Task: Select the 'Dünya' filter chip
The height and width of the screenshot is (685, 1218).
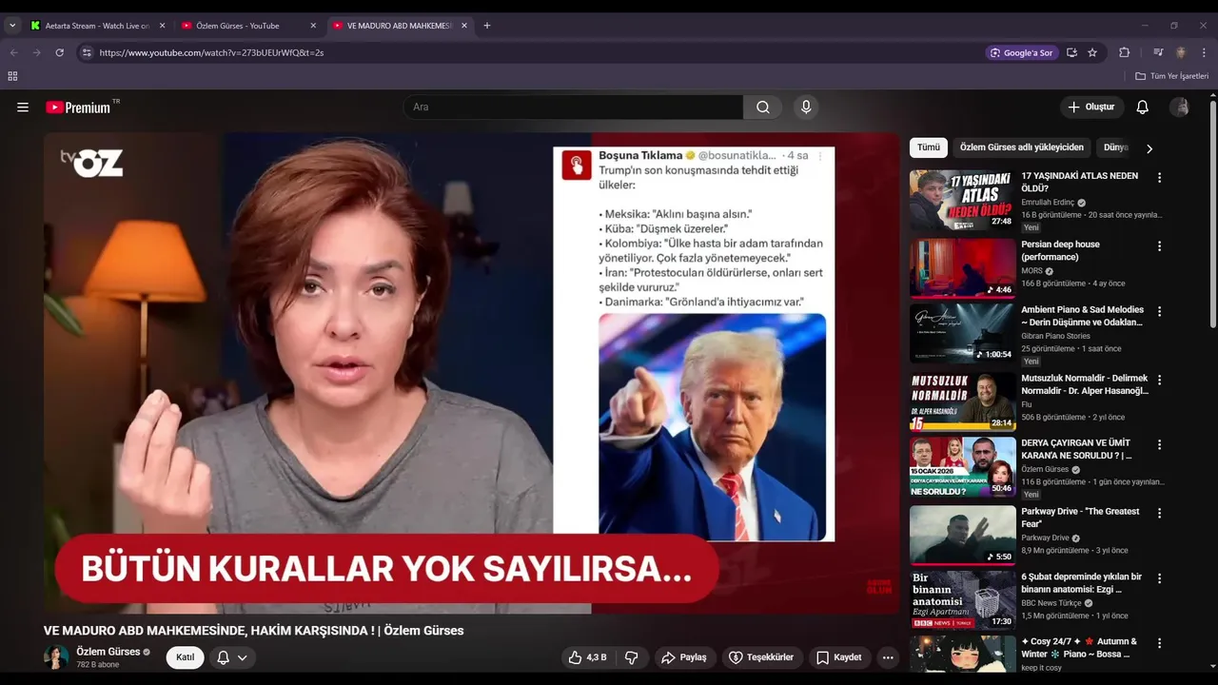Action: [1115, 147]
